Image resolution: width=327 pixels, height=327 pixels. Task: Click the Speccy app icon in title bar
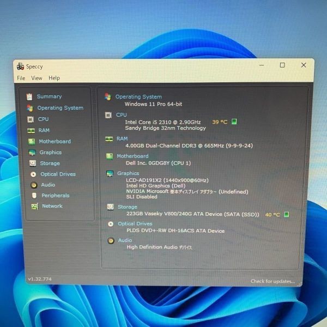pos(20,66)
